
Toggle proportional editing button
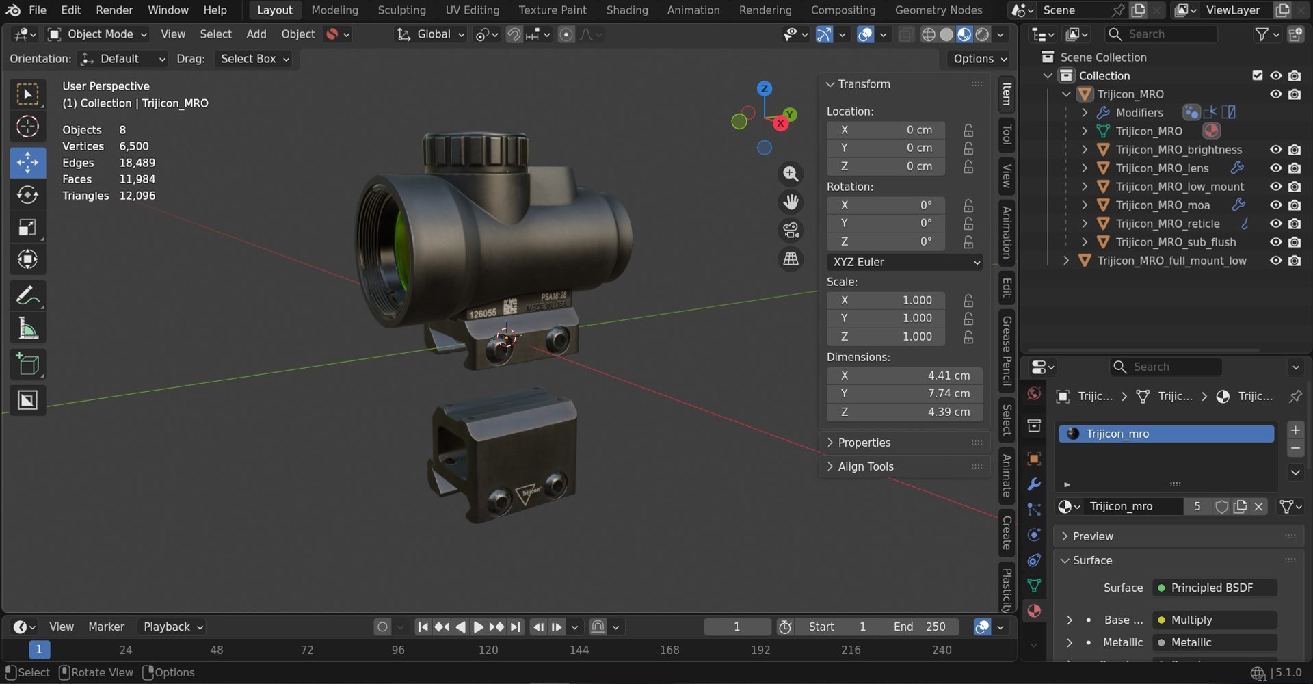pos(566,34)
